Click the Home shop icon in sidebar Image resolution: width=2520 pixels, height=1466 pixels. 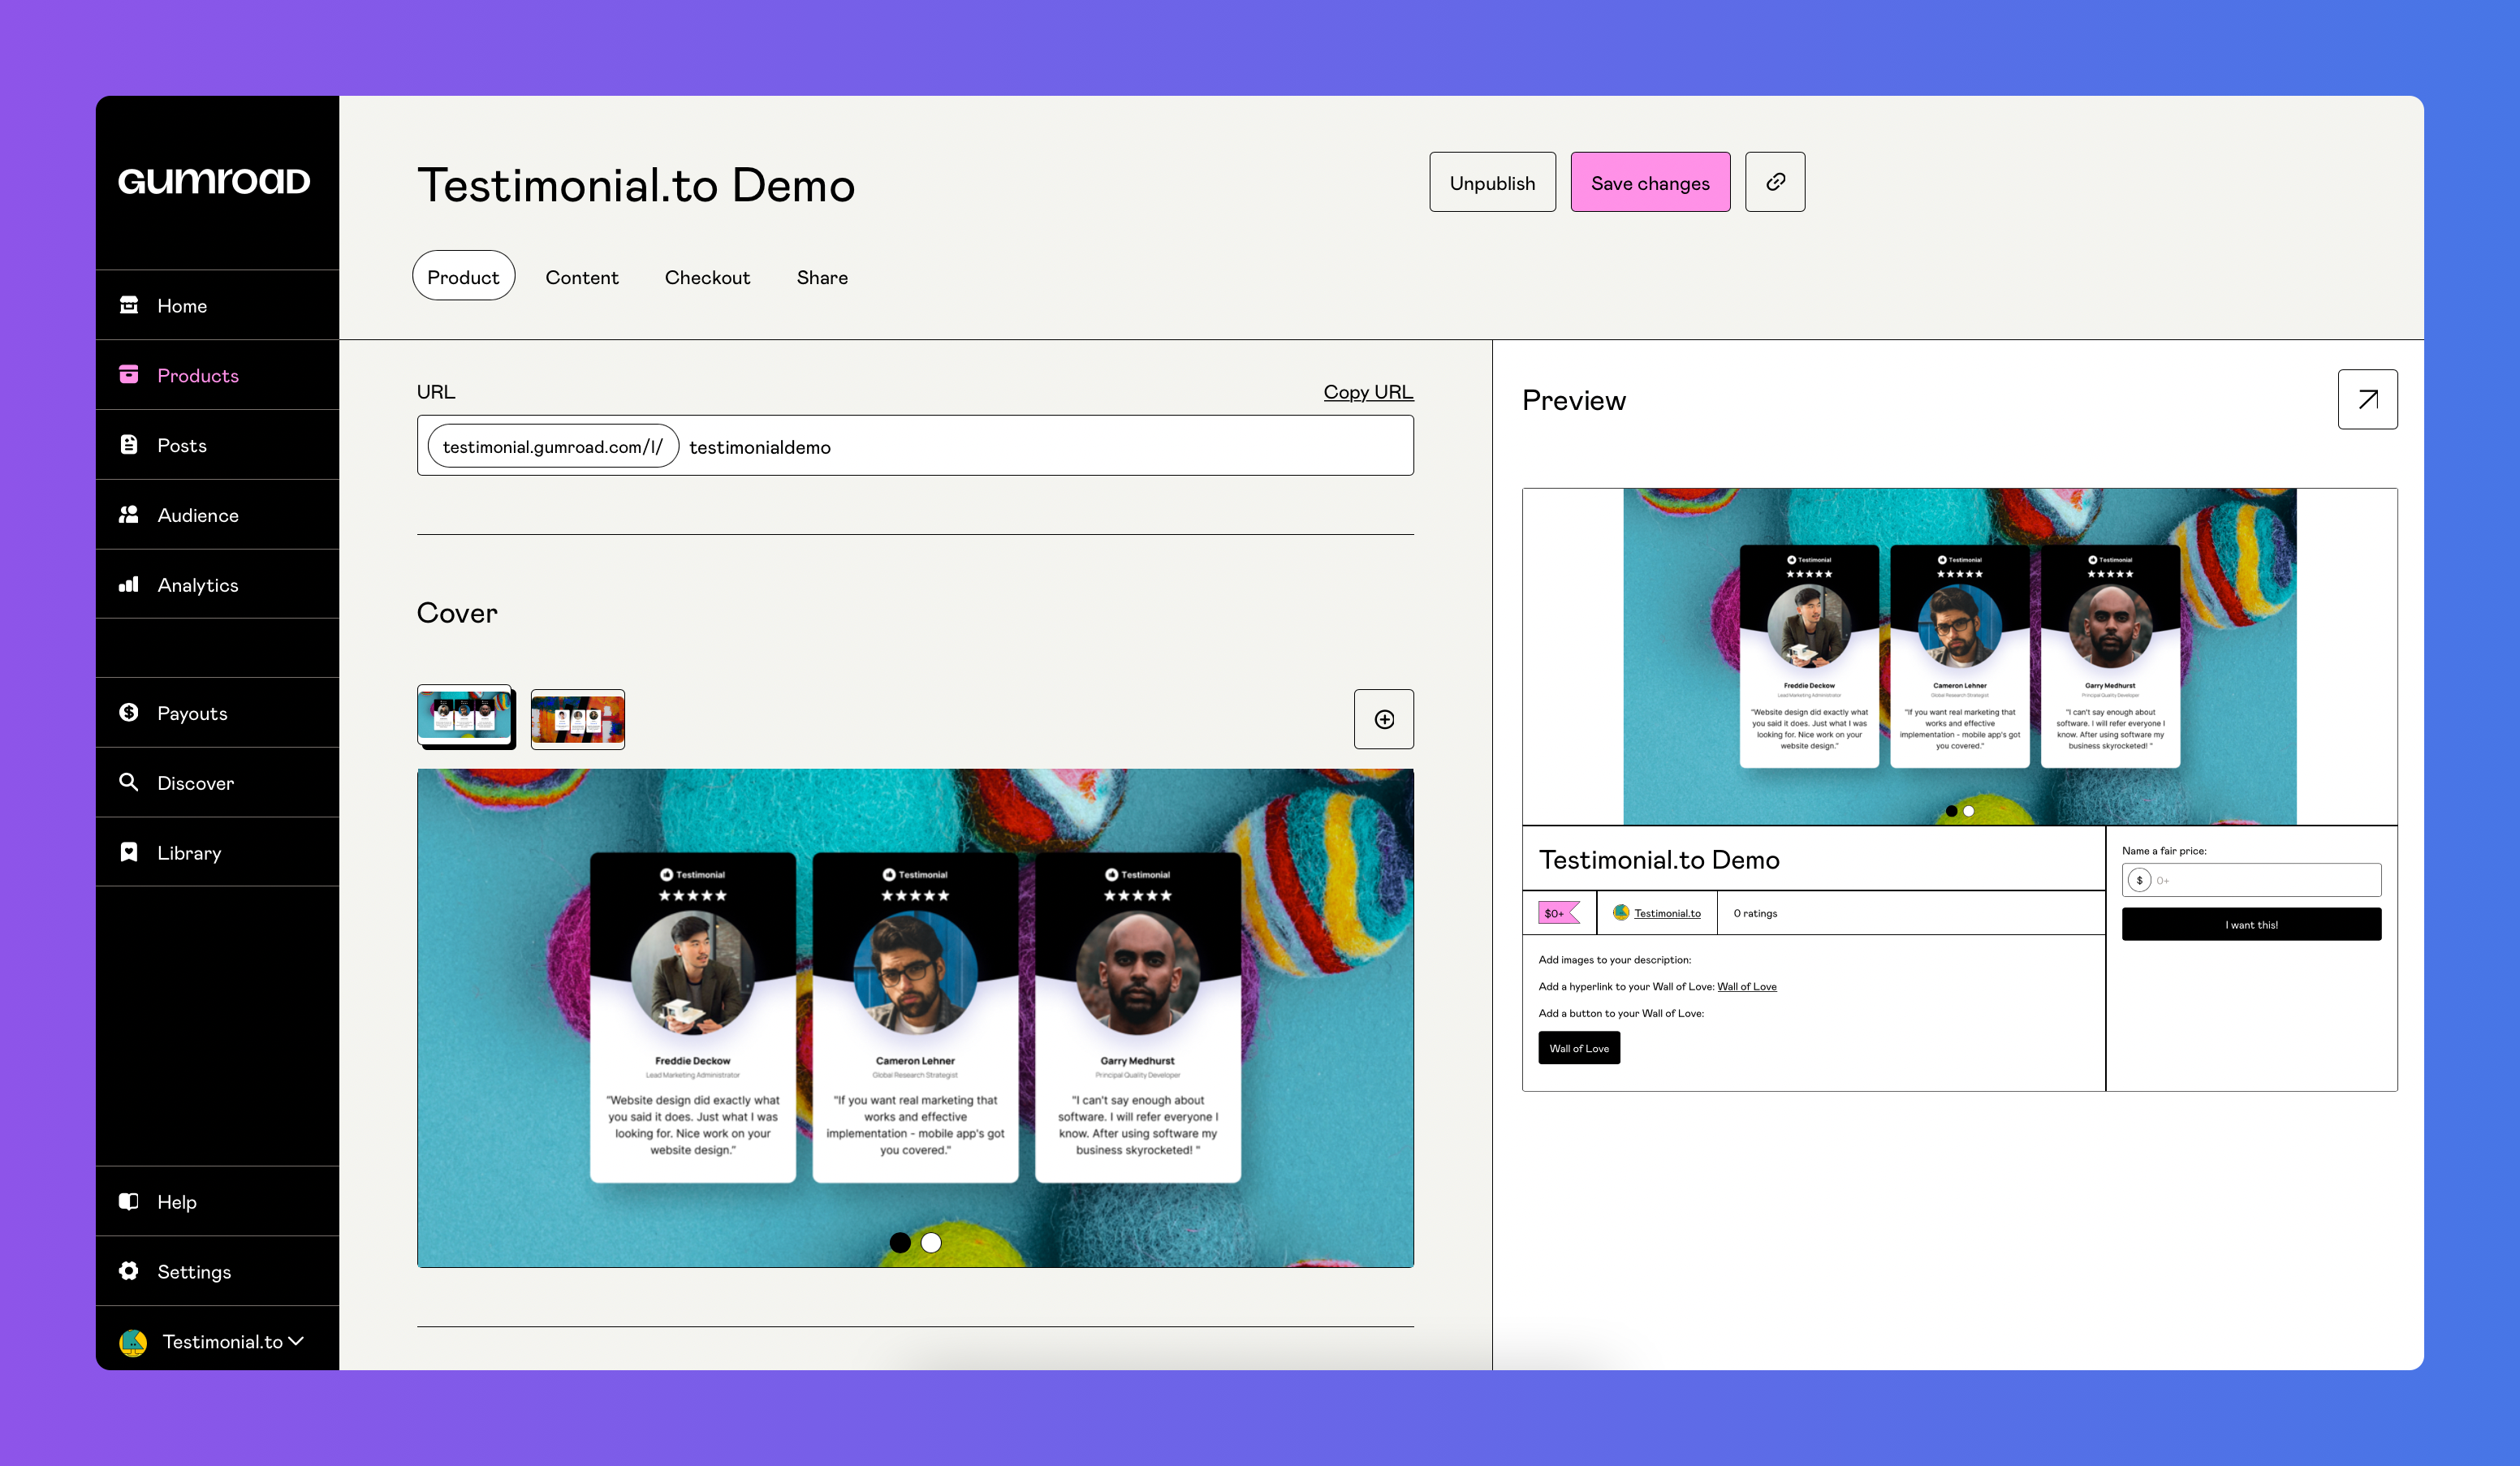(x=129, y=305)
